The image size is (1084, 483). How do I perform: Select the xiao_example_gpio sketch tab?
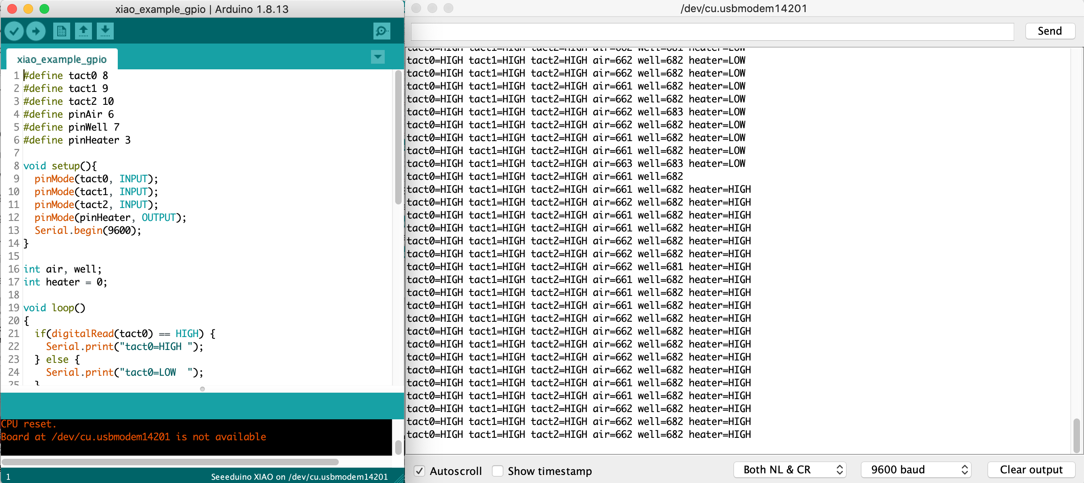[x=62, y=59]
